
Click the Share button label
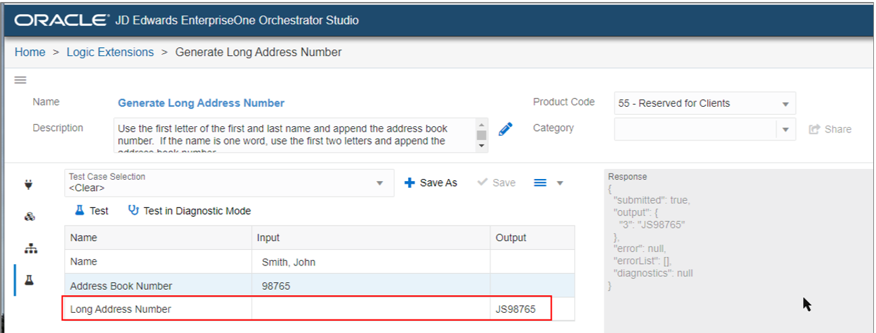tap(838, 129)
